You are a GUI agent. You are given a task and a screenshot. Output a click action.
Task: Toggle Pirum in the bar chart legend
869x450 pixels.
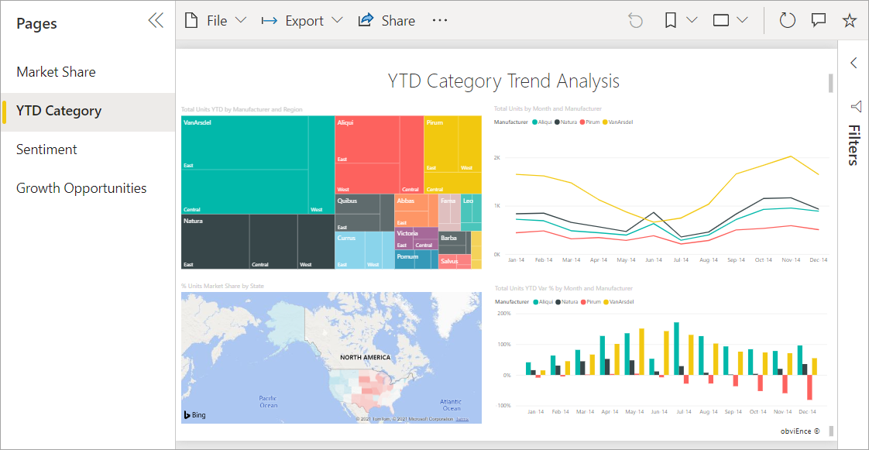(590, 301)
